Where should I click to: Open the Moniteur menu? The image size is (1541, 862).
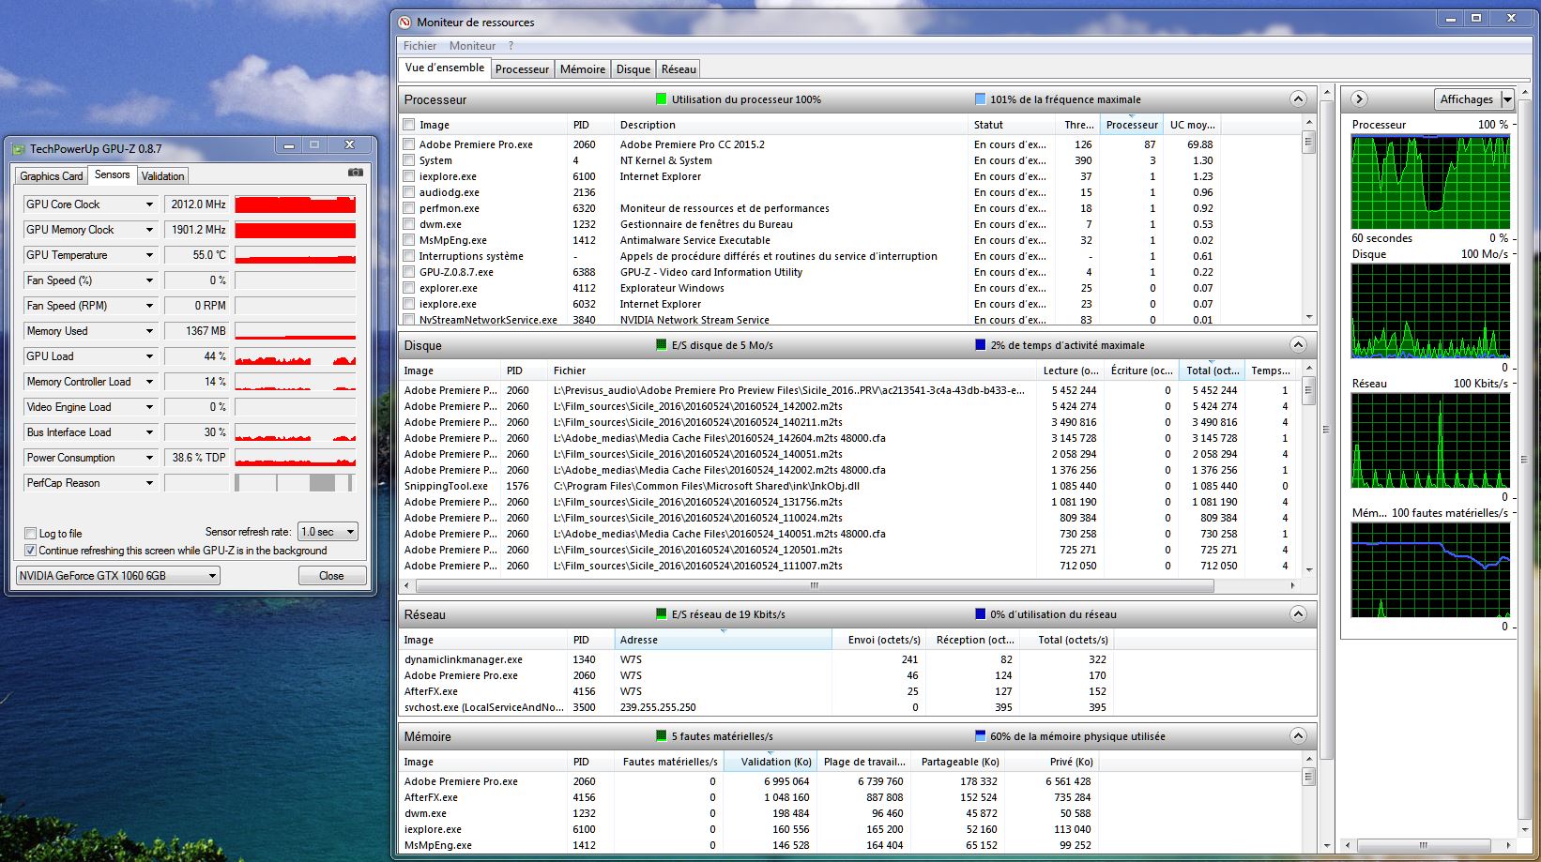(x=472, y=45)
